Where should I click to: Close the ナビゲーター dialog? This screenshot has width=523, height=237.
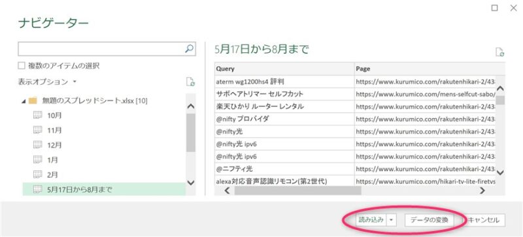514,8
